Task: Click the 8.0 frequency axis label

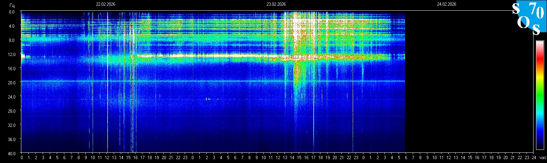Action: point(12,40)
